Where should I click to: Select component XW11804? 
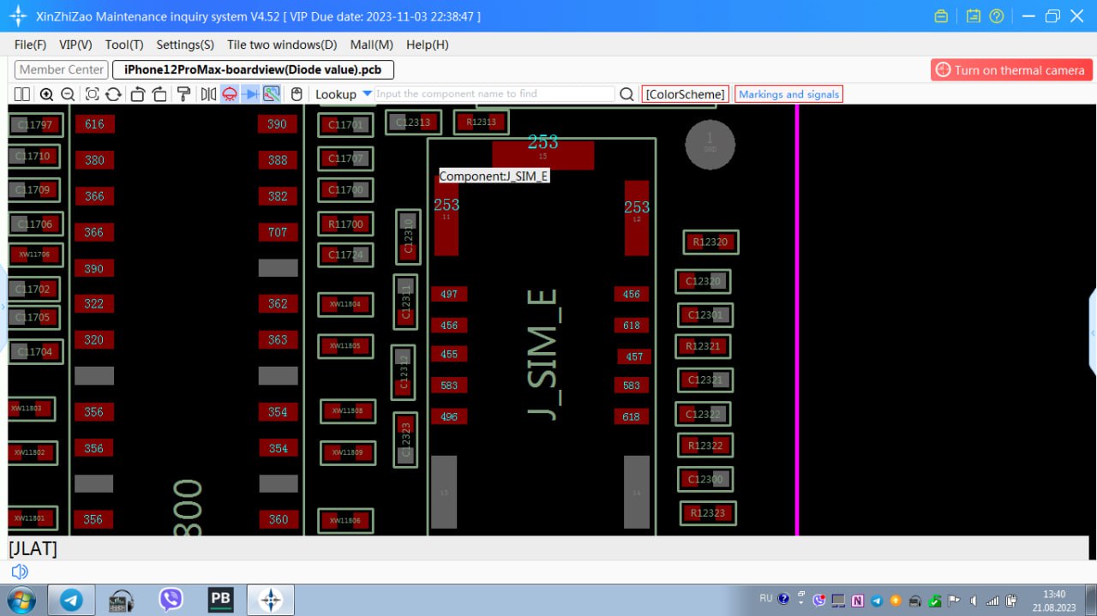(345, 304)
